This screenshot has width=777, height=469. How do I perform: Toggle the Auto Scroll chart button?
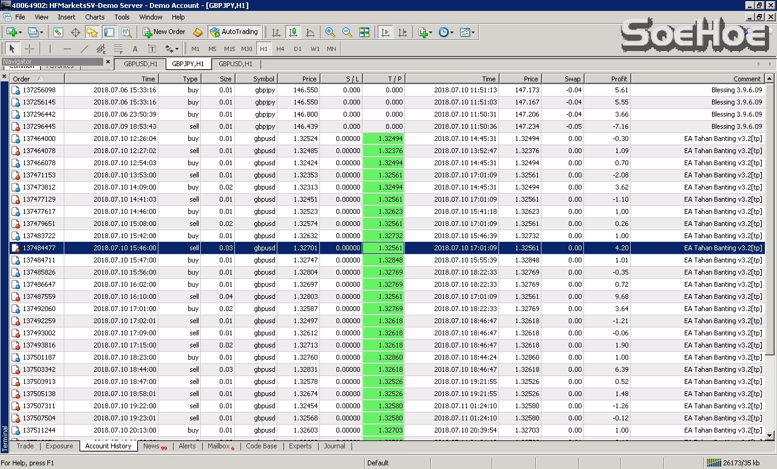pos(385,32)
